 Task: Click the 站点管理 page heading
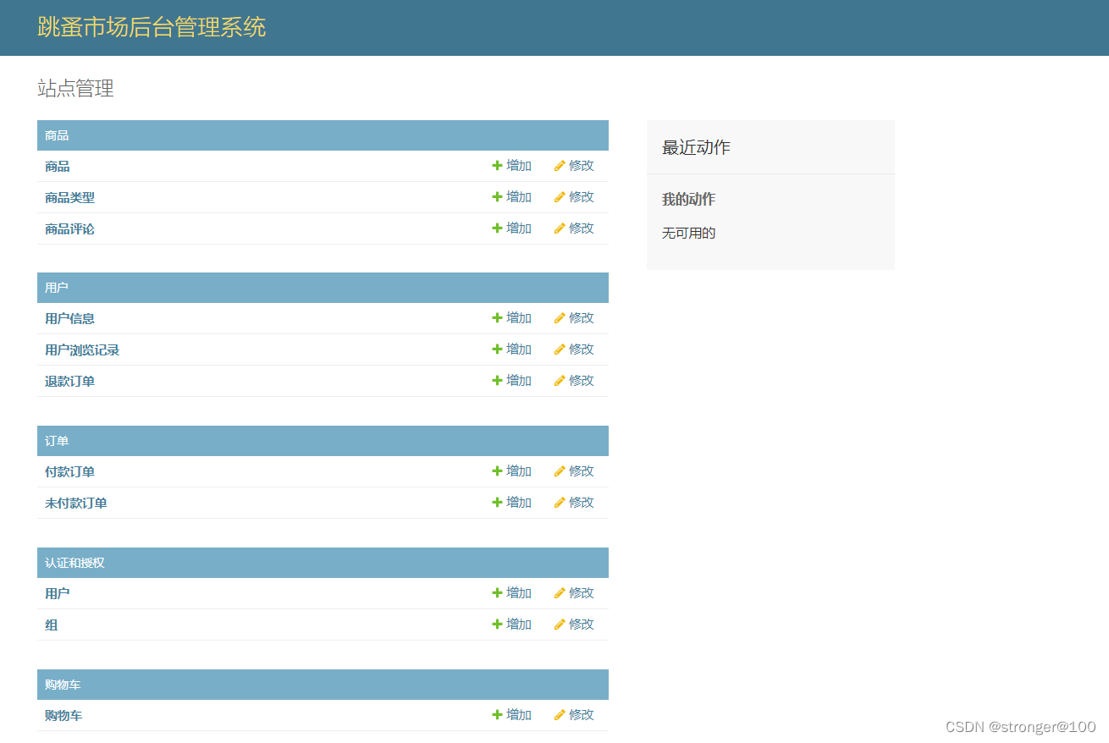coord(75,88)
